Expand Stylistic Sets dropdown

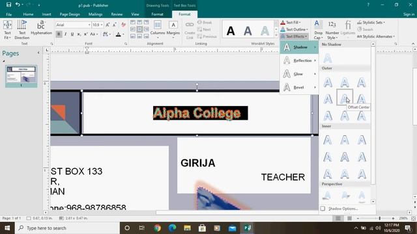(x=371, y=23)
